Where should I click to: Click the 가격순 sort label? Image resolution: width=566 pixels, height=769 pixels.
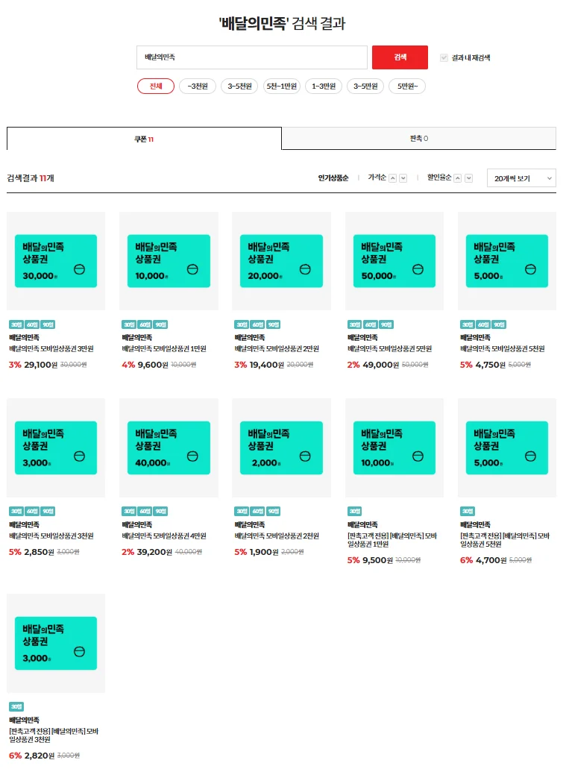pyautogui.click(x=377, y=178)
